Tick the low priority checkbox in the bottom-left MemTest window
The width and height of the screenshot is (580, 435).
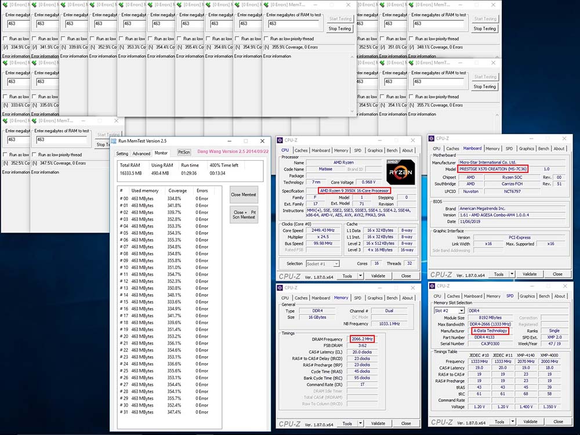pos(5,155)
